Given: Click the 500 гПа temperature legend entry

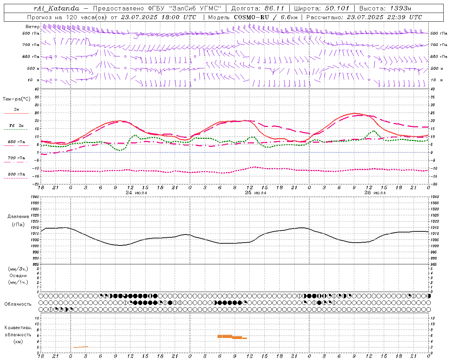Looking at the screenshot, I should pyautogui.click(x=16, y=174).
